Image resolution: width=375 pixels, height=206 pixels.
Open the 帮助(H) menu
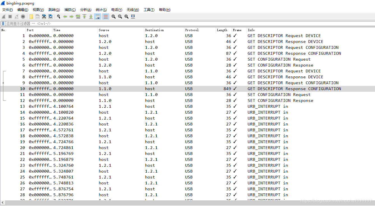click(165, 10)
